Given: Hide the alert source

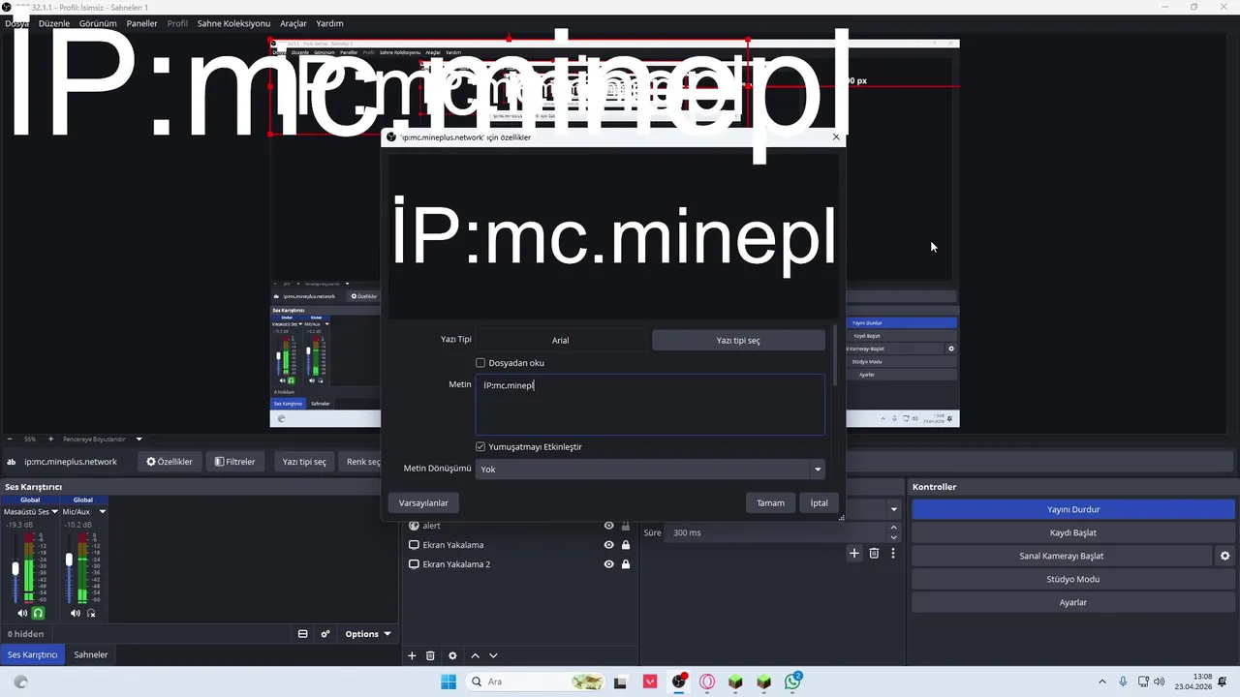Looking at the screenshot, I should tap(608, 526).
